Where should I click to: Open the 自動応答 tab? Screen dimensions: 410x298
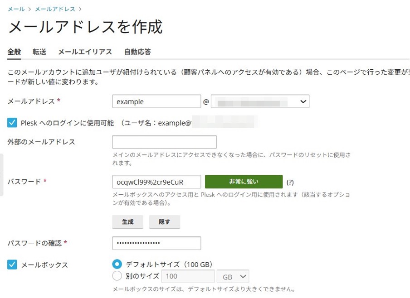(137, 52)
